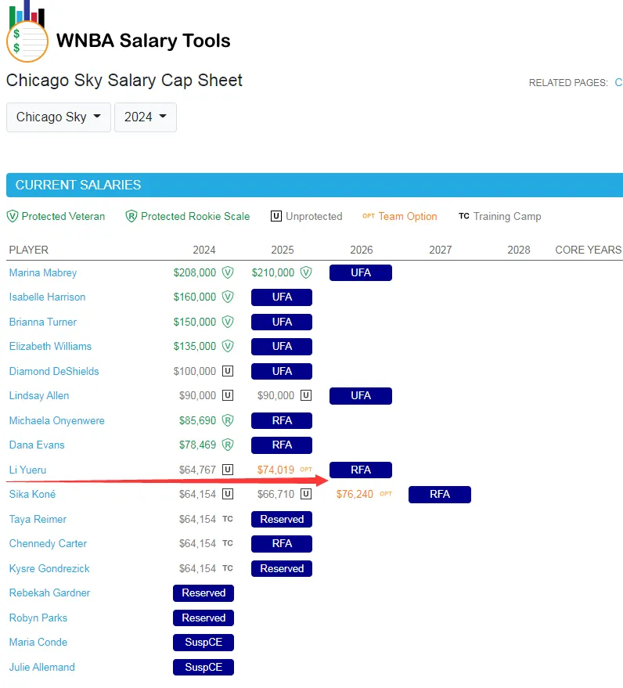The width and height of the screenshot is (623, 688).
Task: Click the CORE YEARS column header
Action: pyautogui.click(x=589, y=250)
